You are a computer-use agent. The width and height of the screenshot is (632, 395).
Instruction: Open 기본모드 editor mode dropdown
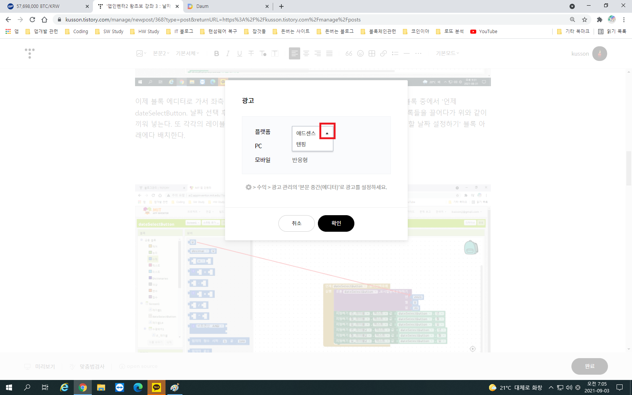pos(447,53)
